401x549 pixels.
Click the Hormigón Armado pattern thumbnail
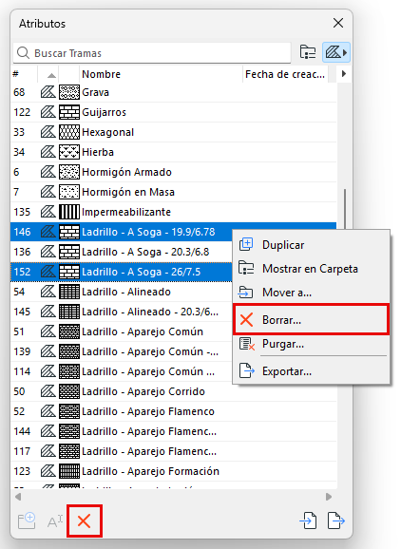click(69, 172)
